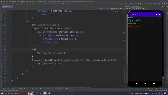
Task: Open IDE settings gear in toolbar
Action: (x=165, y=4)
